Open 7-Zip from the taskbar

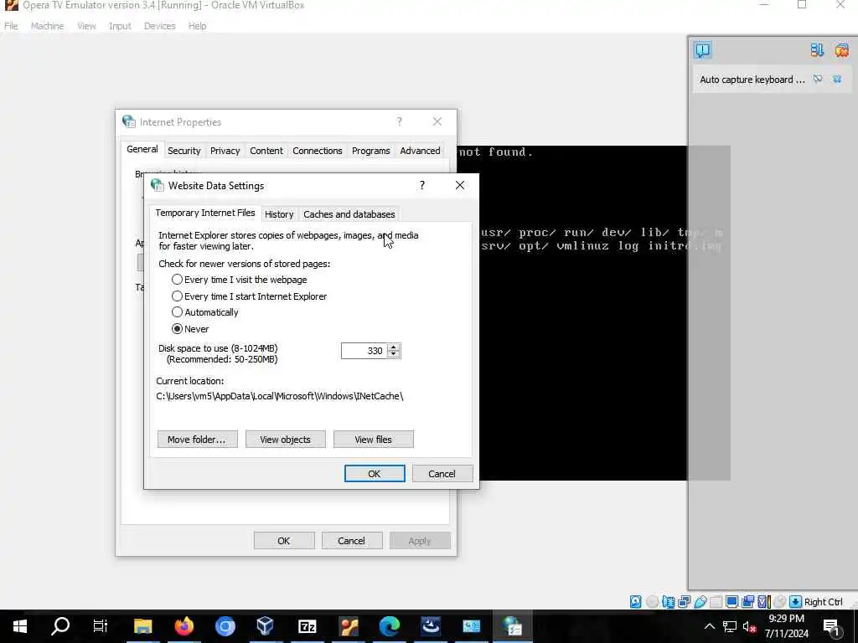tap(307, 626)
